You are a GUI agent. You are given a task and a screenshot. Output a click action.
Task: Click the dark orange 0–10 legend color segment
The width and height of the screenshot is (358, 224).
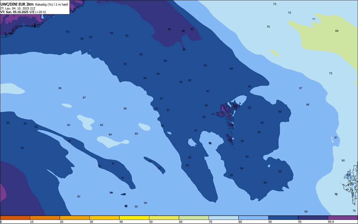click(x=15, y=218)
